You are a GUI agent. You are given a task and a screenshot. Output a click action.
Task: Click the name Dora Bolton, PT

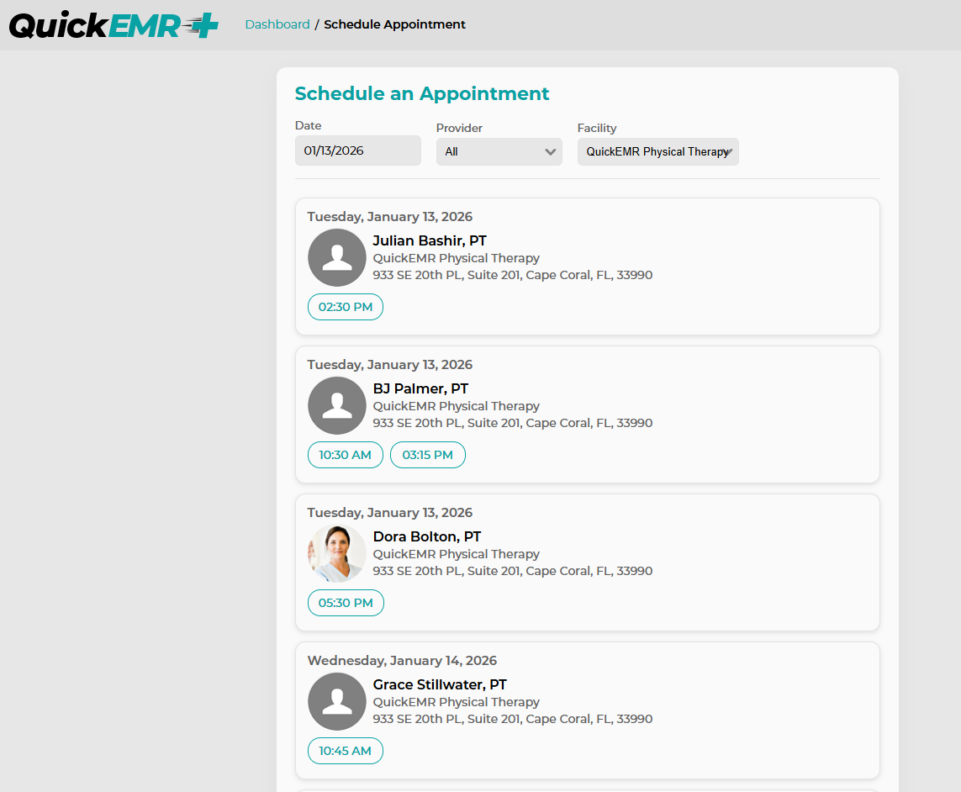(427, 537)
